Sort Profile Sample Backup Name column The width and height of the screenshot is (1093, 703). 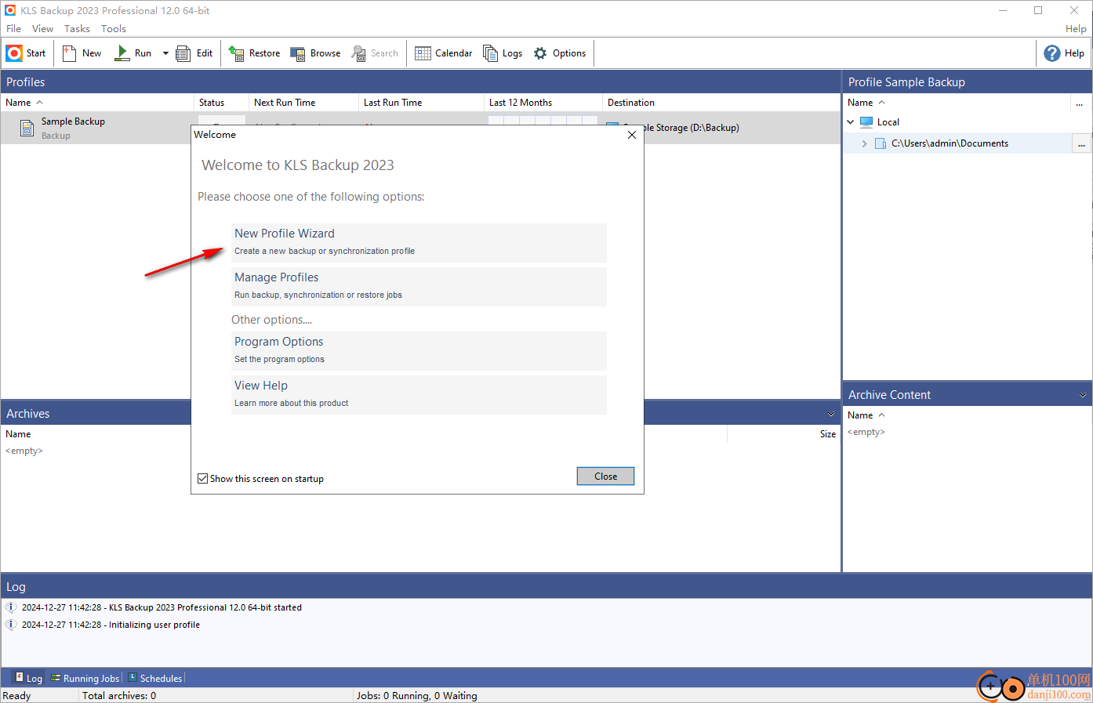866,103
